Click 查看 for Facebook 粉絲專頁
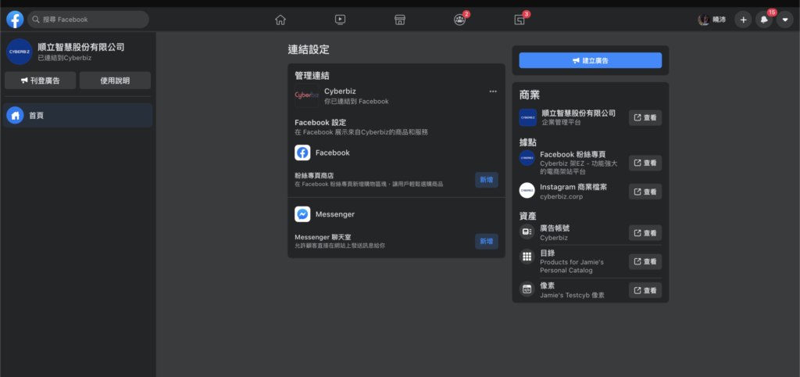Image resolution: width=800 pixels, height=377 pixels. [x=645, y=163]
